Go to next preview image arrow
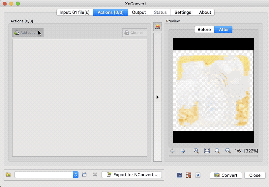Viewport: 269px width, 187px height. coord(183,151)
